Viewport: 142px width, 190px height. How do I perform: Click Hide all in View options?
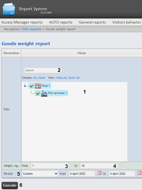(61, 78)
